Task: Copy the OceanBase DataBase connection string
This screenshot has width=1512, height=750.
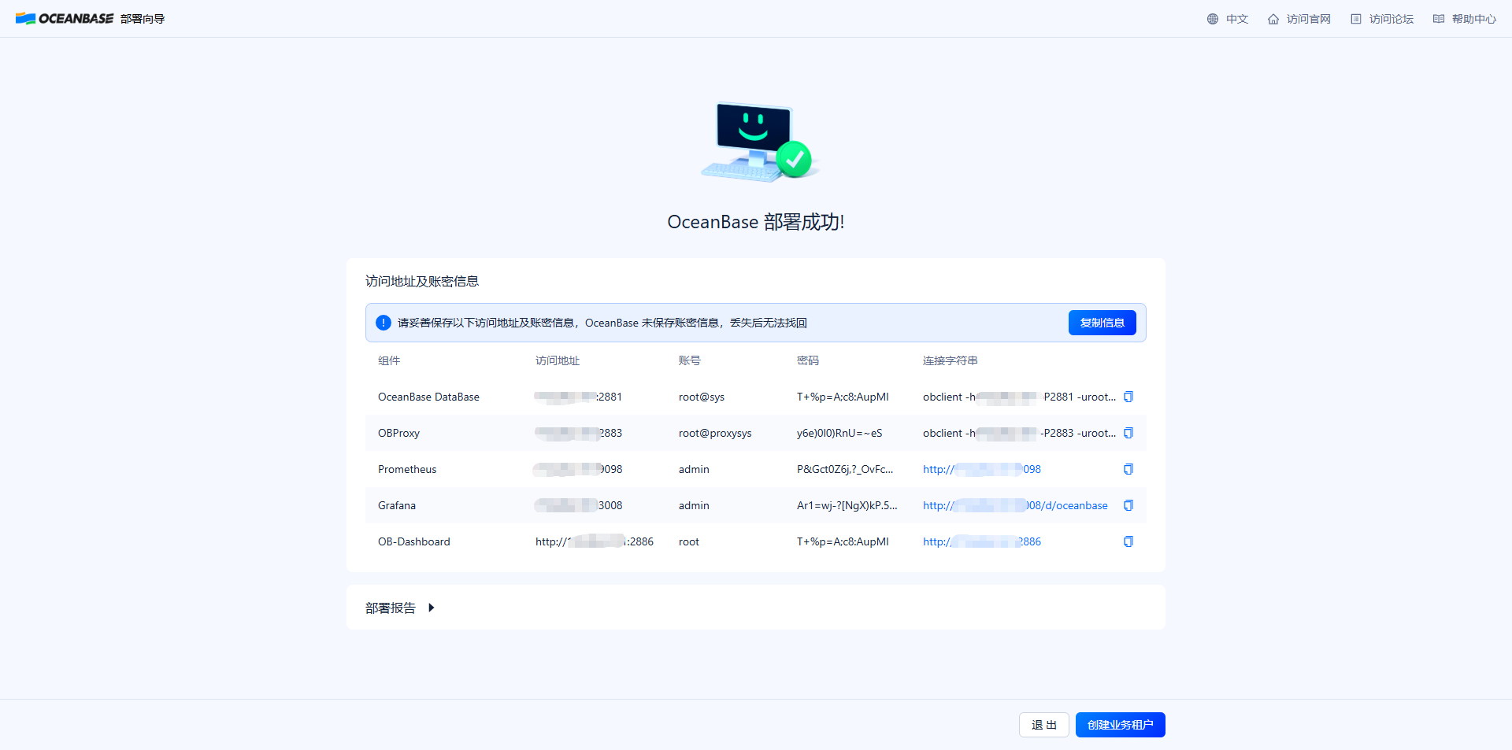Action: [x=1128, y=397]
